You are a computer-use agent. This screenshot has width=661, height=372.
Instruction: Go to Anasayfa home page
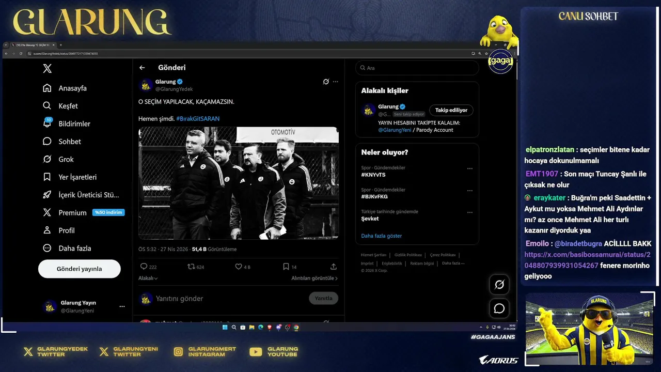[x=65, y=88]
